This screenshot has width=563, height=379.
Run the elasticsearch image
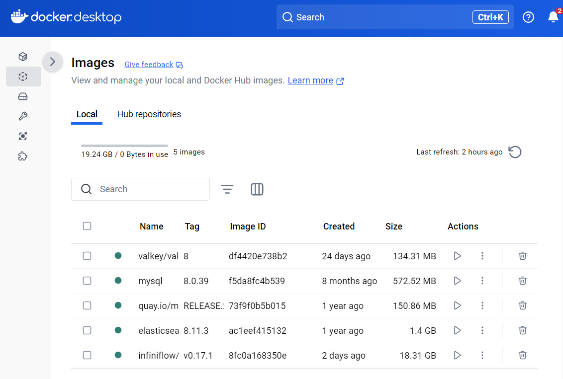click(457, 330)
